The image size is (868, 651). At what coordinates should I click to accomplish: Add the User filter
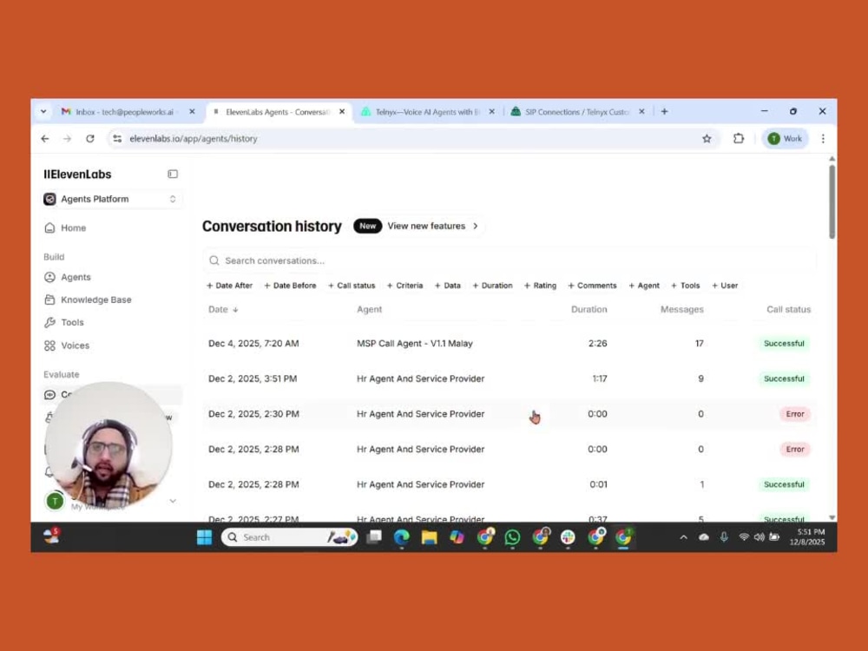click(725, 286)
